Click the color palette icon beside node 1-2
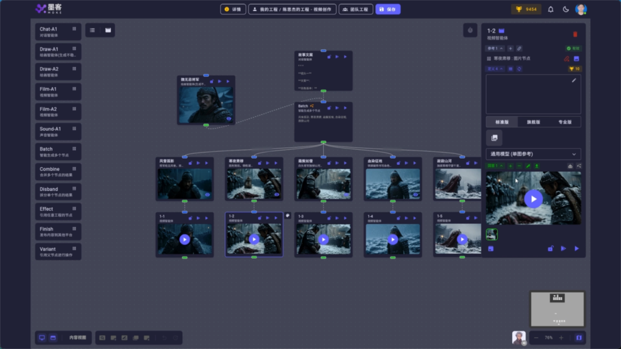Screen dimensions: 621x349 (x=288, y=215)
